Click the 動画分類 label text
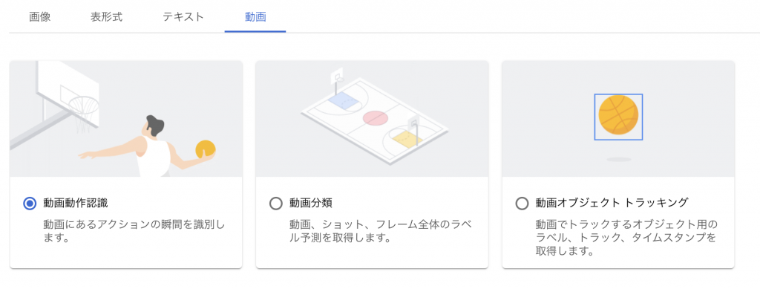Screen dimensions: 760x289 [311, 203]
